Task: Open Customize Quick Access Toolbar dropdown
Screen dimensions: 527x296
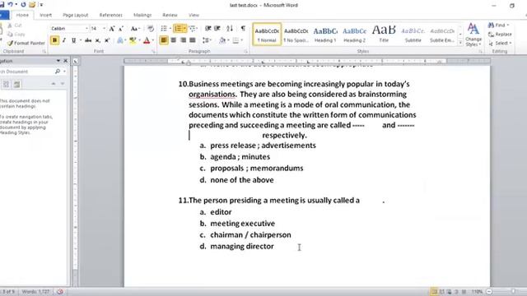Action: tap(41, 5)
